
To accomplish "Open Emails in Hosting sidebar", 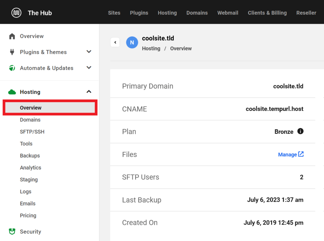I will pyautogui.click(x=28, y=204).
